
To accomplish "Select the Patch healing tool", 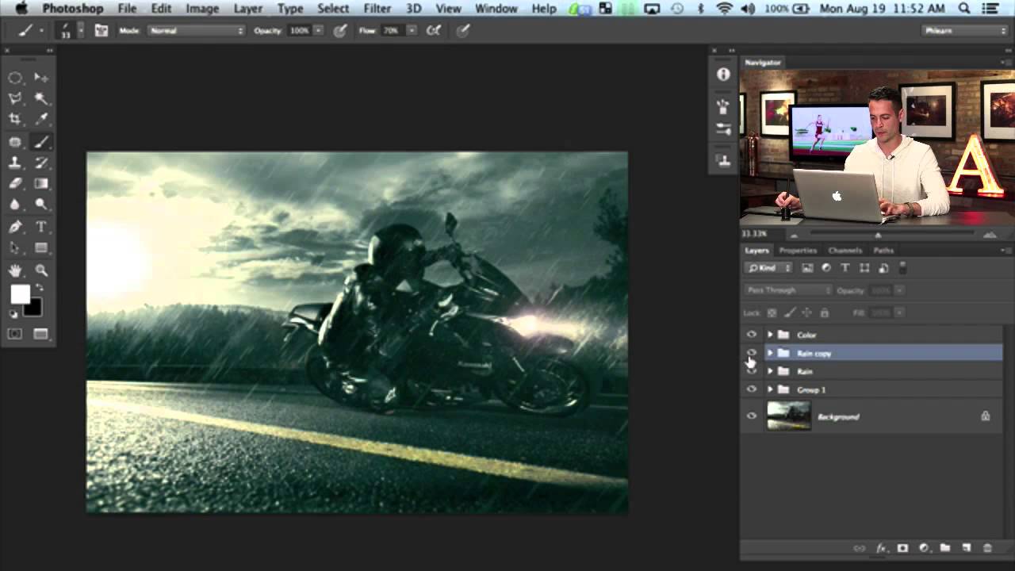I will click(15, 142).
